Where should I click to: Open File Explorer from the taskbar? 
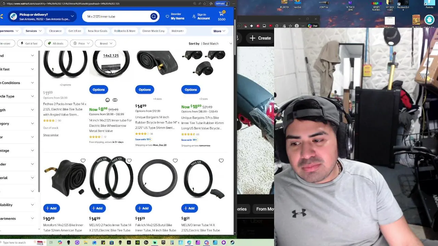pyautogui.click(x=86, y=243)
